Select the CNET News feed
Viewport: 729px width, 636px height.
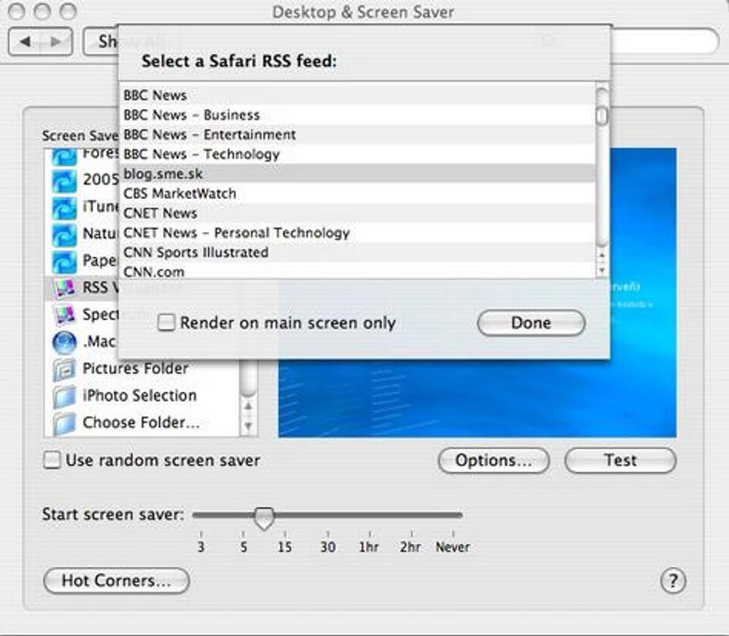click(358, 213)
